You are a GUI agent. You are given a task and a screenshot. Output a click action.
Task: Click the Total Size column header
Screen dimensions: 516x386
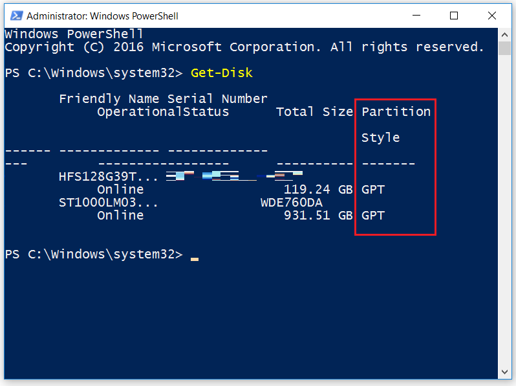[314, 112]
